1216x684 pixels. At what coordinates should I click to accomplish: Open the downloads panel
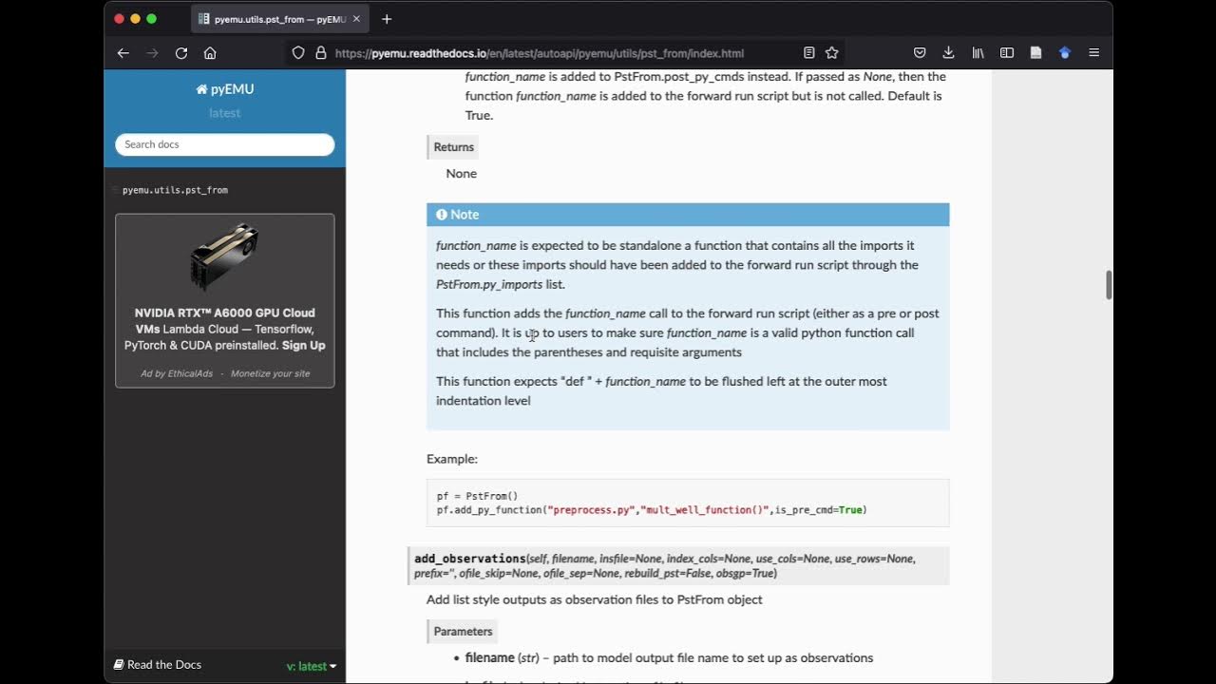pyautogui.click(x=948, y=53)
